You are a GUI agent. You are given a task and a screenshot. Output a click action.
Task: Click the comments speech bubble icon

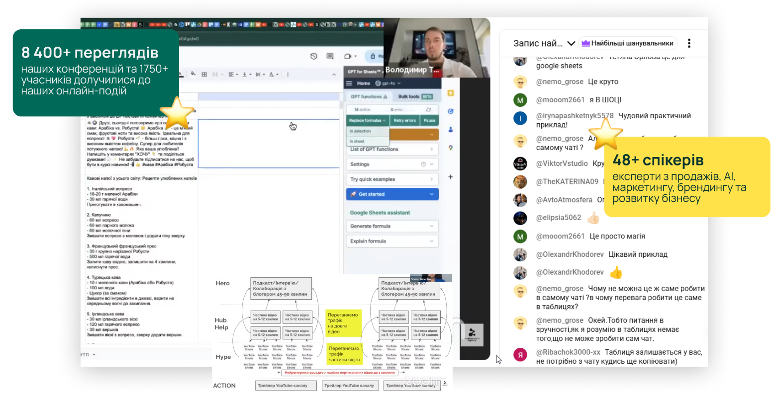(x=330, y=56)
